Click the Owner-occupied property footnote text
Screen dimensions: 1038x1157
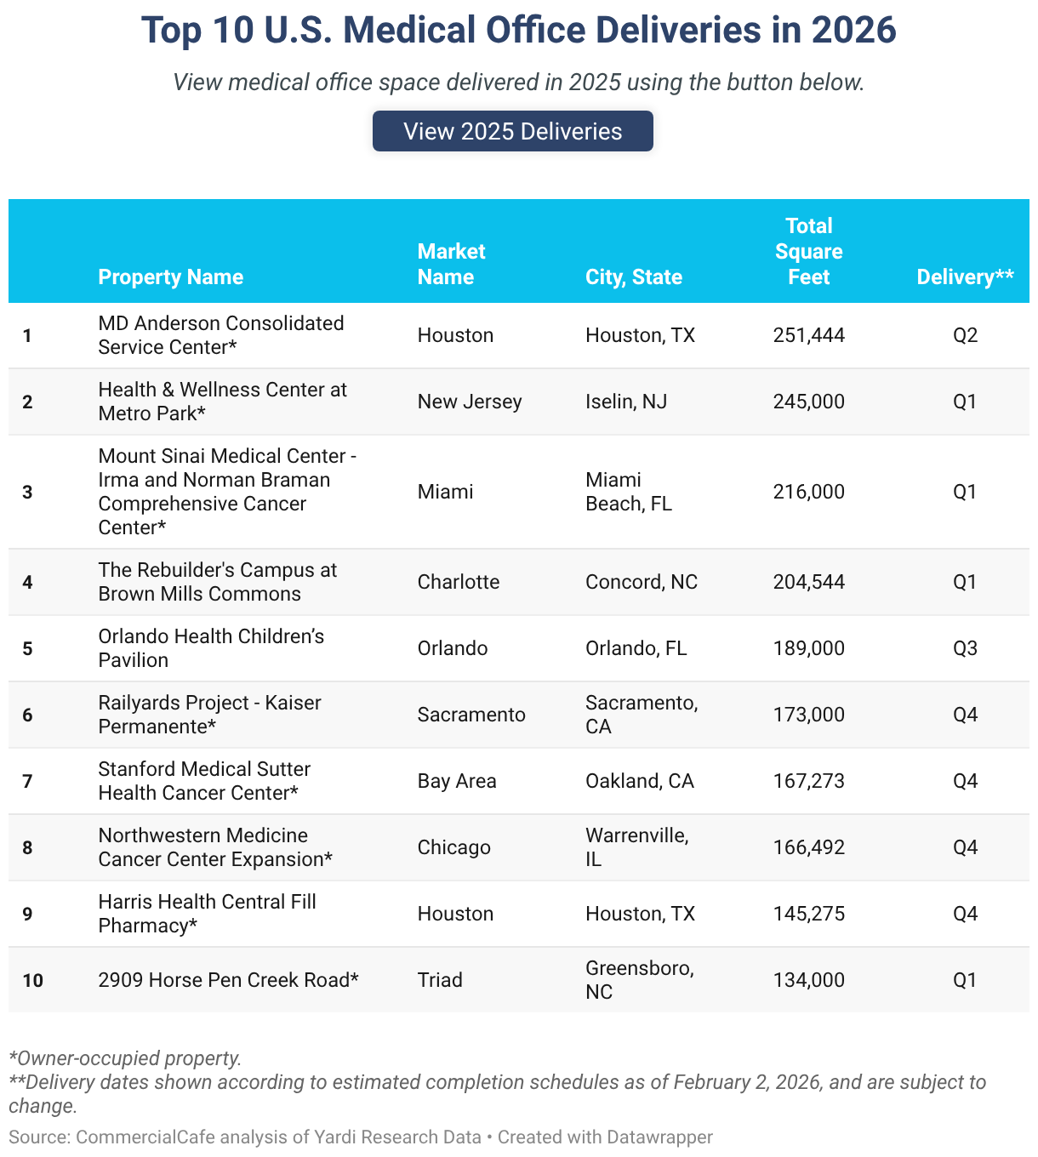pos(125,1058)
